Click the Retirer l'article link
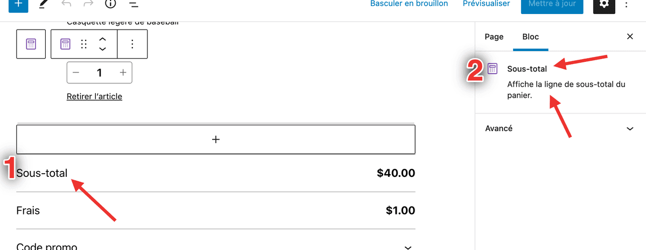 coord(94,96)
